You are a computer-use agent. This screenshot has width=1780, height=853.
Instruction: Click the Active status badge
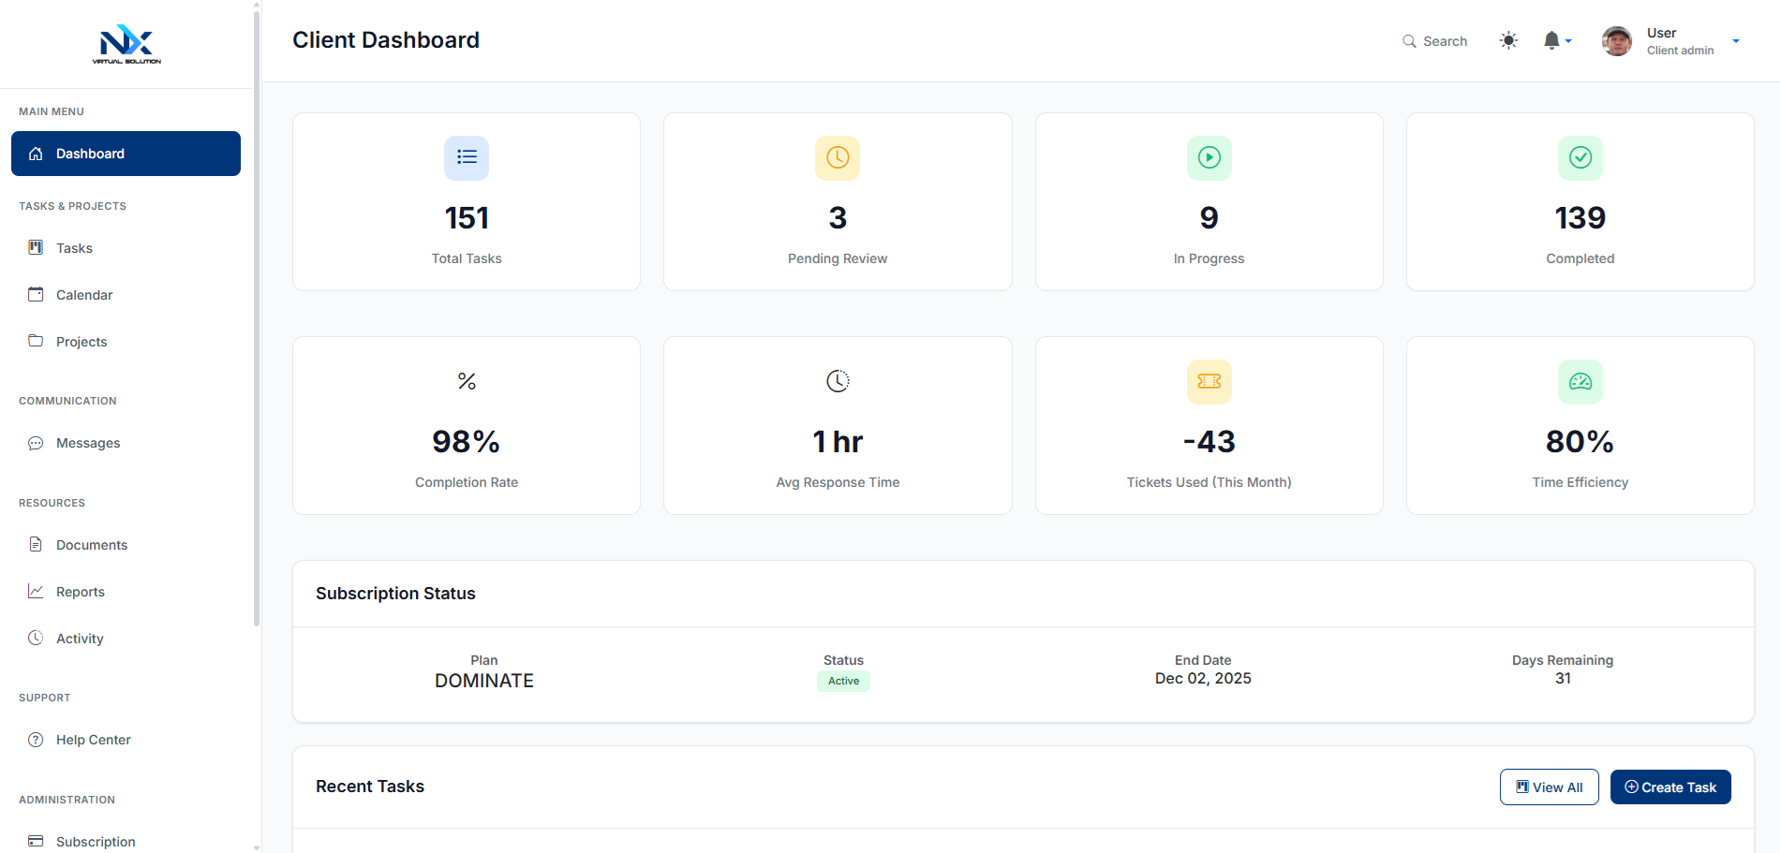point(842,681)
